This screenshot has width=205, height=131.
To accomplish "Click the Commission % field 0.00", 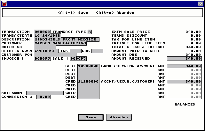I will point(44,97).
